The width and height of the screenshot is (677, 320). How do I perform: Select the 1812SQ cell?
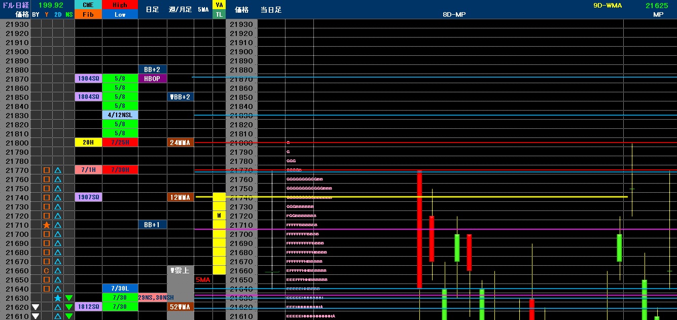pos(88,307)
